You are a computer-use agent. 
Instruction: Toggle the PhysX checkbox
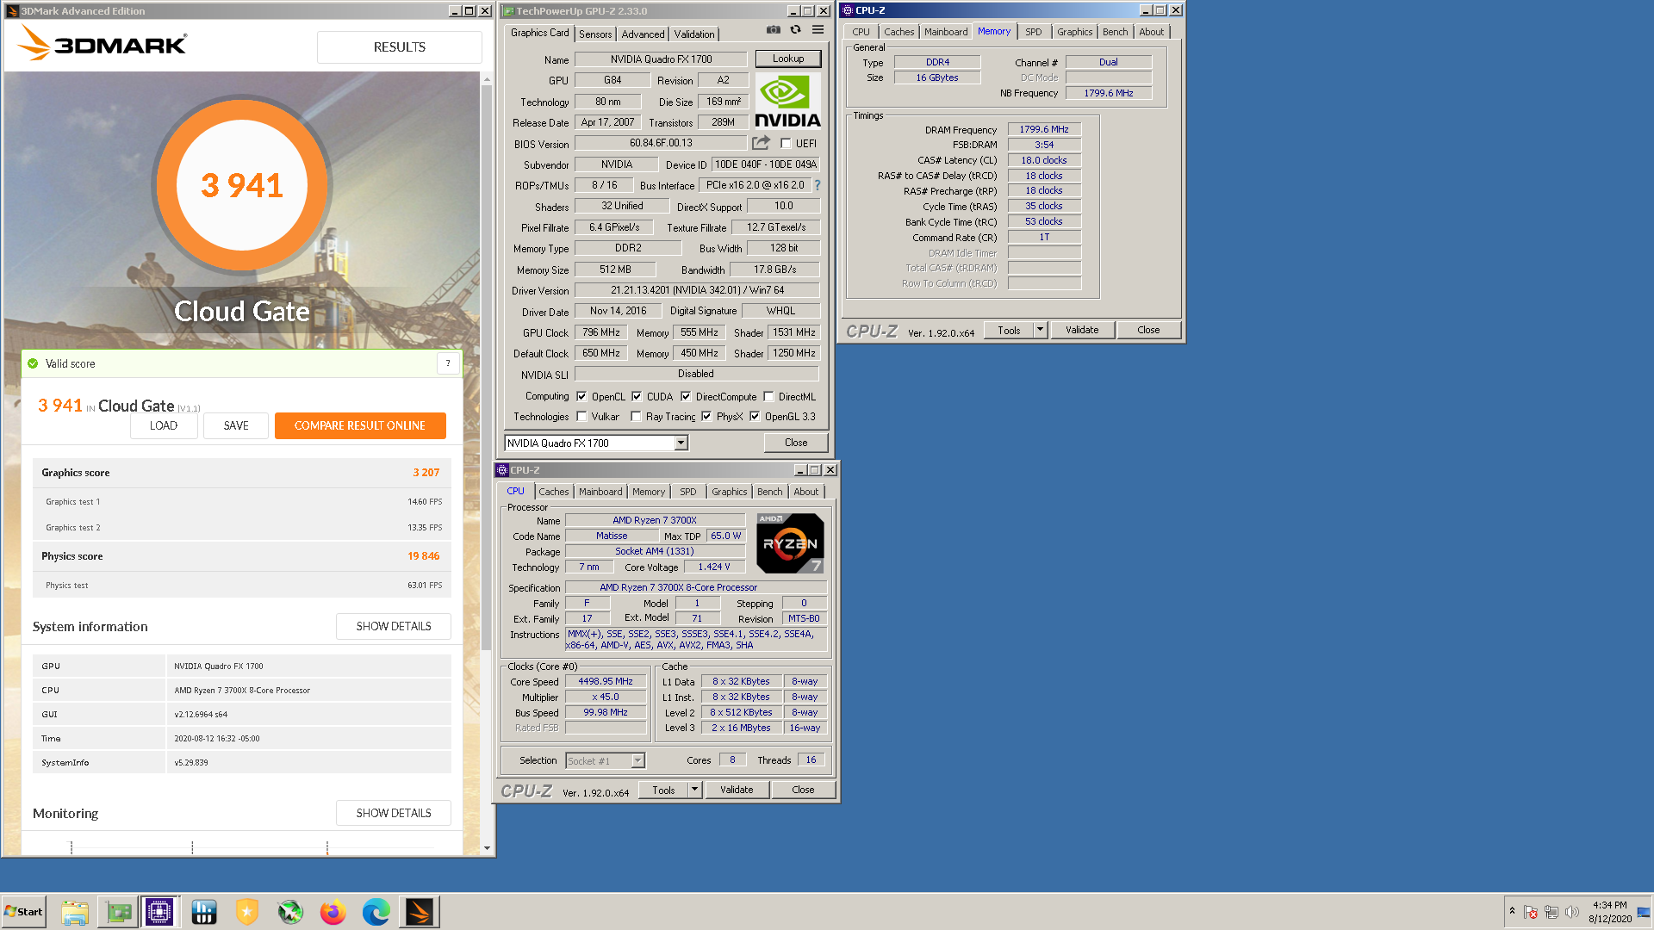[x=706, y=417]
